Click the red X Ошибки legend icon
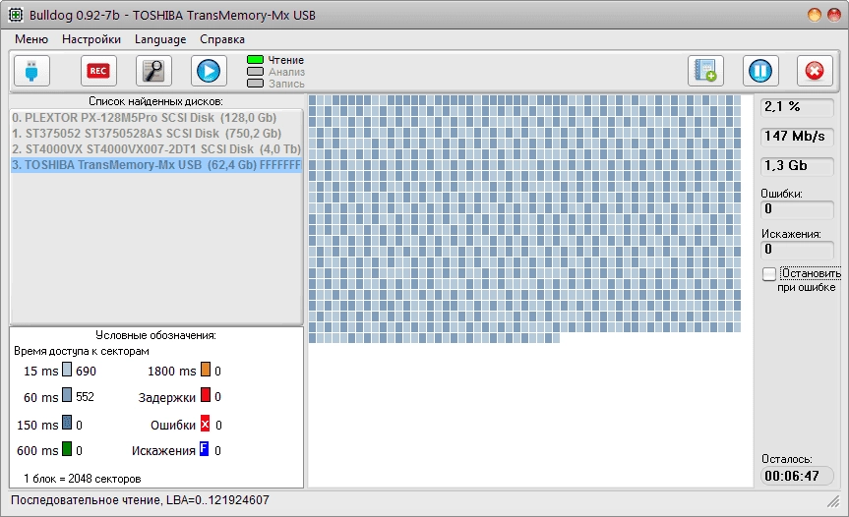The width and height of the screenshot is (849, 517). (x=206, y=424)
